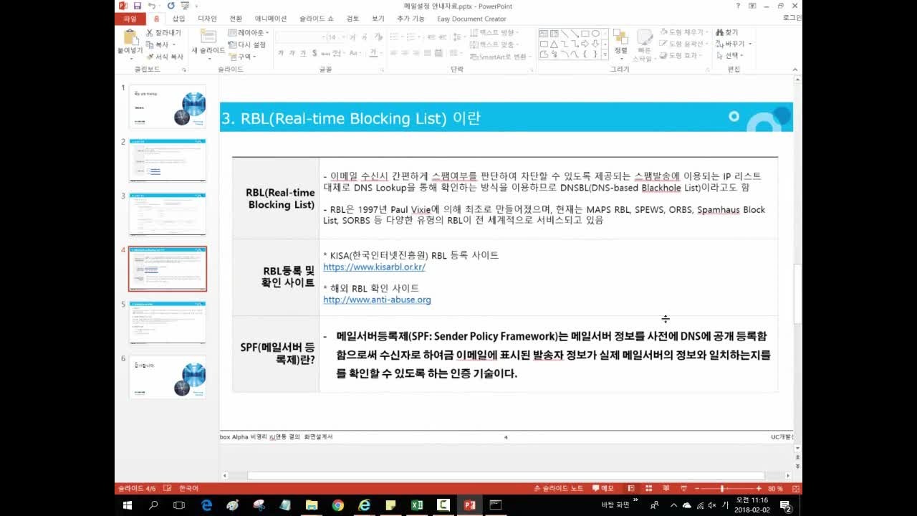Screen dimensions: 917x516
Task: Toggle the text shadow S button
Action: point(313,53)
